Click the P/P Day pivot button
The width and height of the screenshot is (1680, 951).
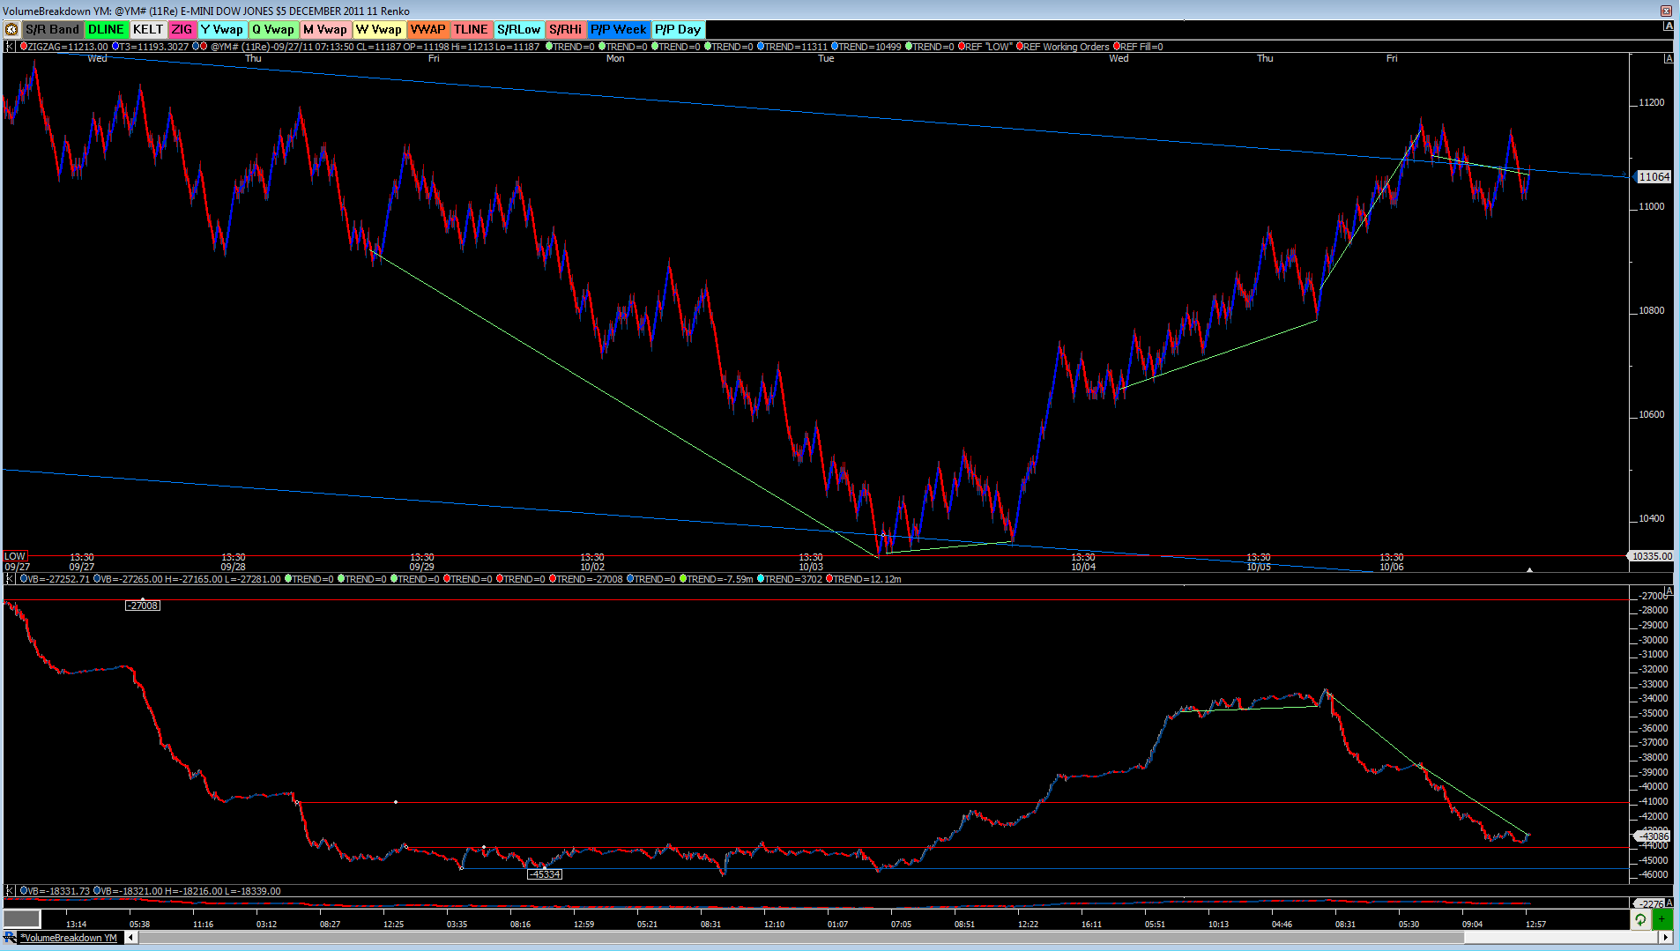678,29
